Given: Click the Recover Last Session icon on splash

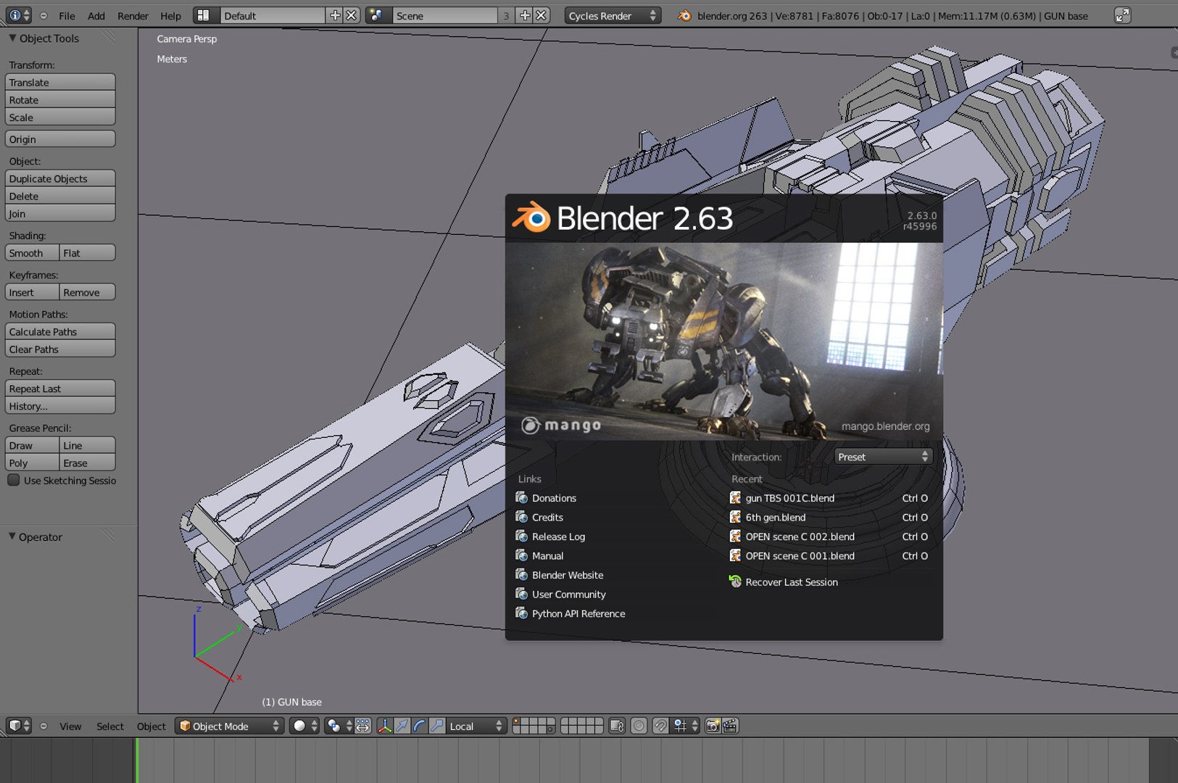Looking at the screenshot, I should point(735,581).
